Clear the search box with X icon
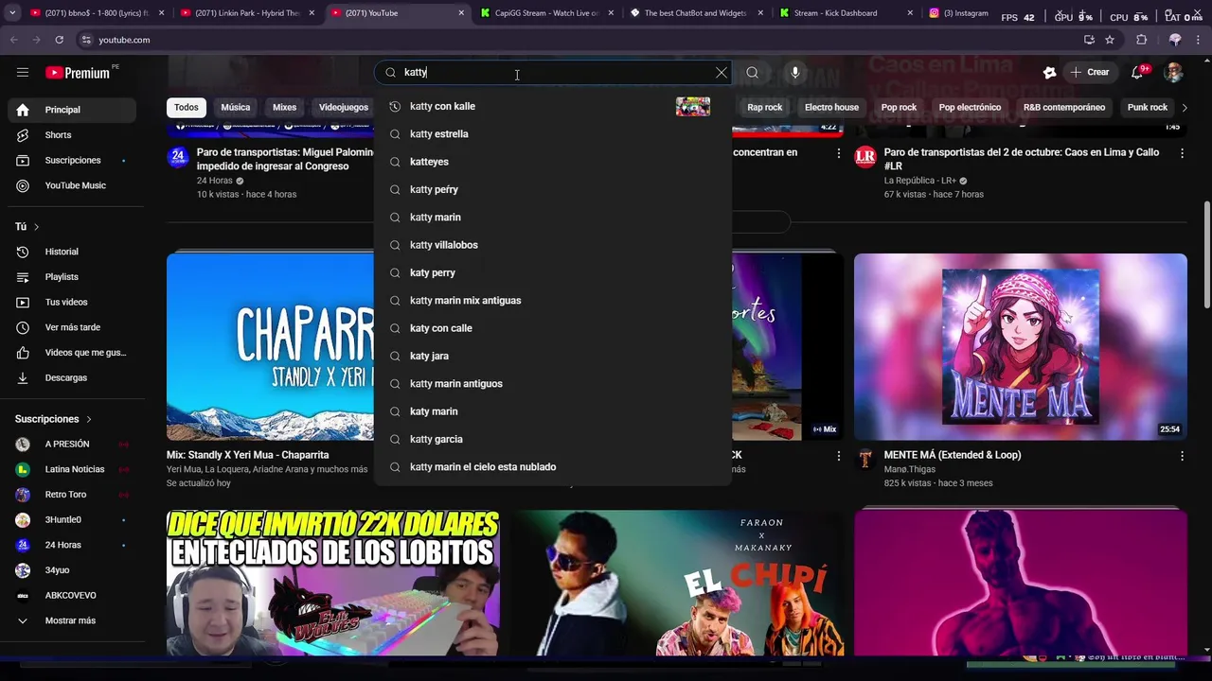 coord(722,72)
